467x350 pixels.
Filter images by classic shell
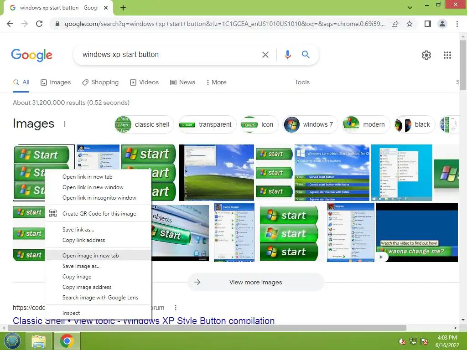[x=144, y=124]
